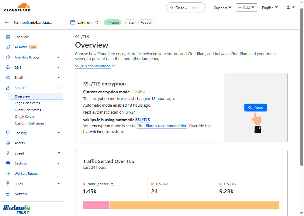Click the Beta tag beside AI Audit
This screenshot has width=304, height=216.
point(33,47)
